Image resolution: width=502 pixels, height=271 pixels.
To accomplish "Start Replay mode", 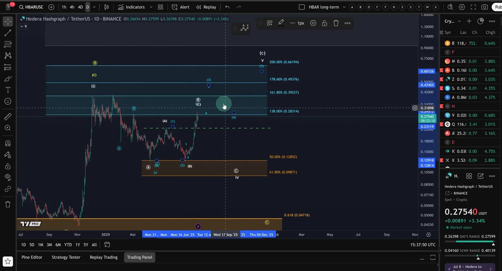I will coord(206,7).
